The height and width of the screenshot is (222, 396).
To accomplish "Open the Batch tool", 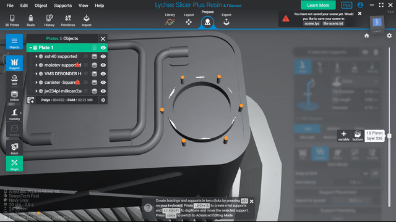I will [x=14, y=148].
